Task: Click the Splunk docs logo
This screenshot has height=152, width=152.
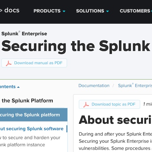Action: pos(9,10)
